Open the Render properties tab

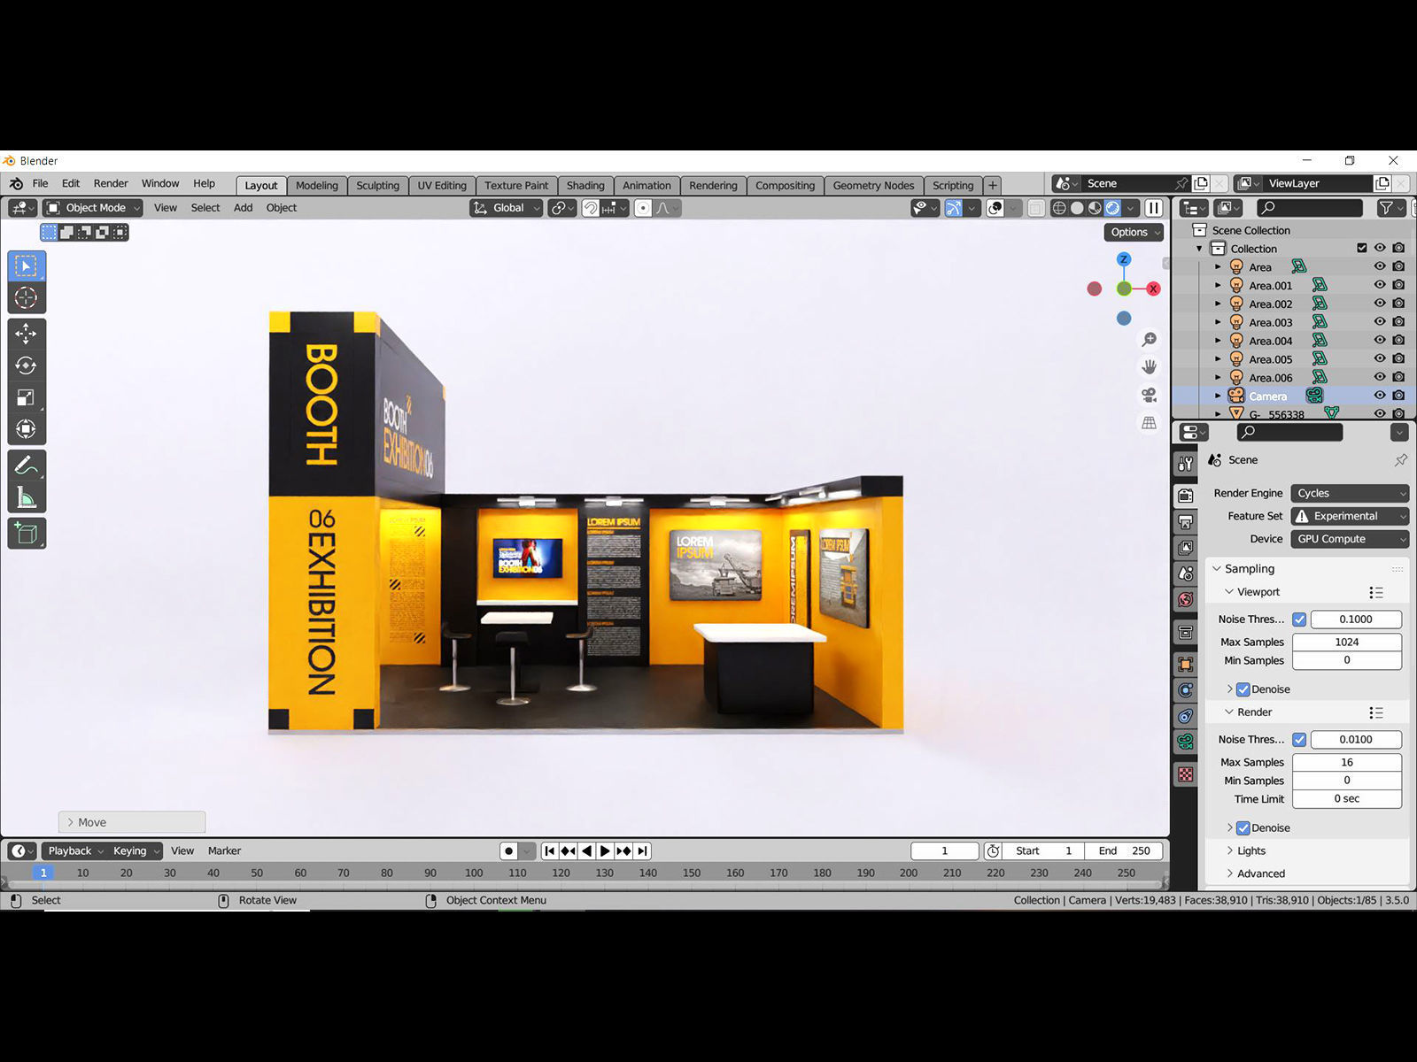click(x=1186, y=496)
